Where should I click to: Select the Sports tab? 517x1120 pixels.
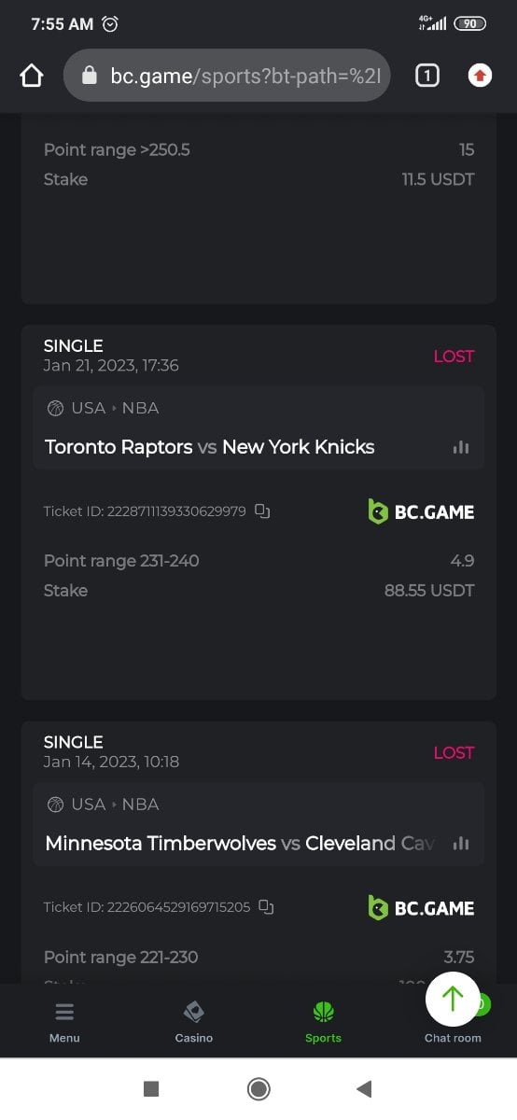[323, 1022]
